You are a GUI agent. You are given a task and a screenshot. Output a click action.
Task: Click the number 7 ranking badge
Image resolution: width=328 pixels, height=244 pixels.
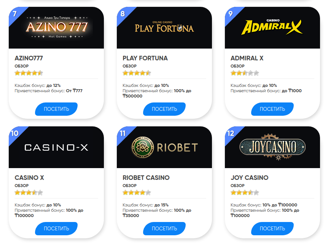click(15, 14)
